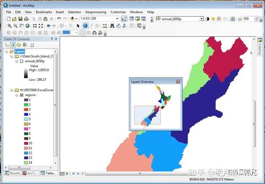Click the 500 value input field

coord(248,19)
